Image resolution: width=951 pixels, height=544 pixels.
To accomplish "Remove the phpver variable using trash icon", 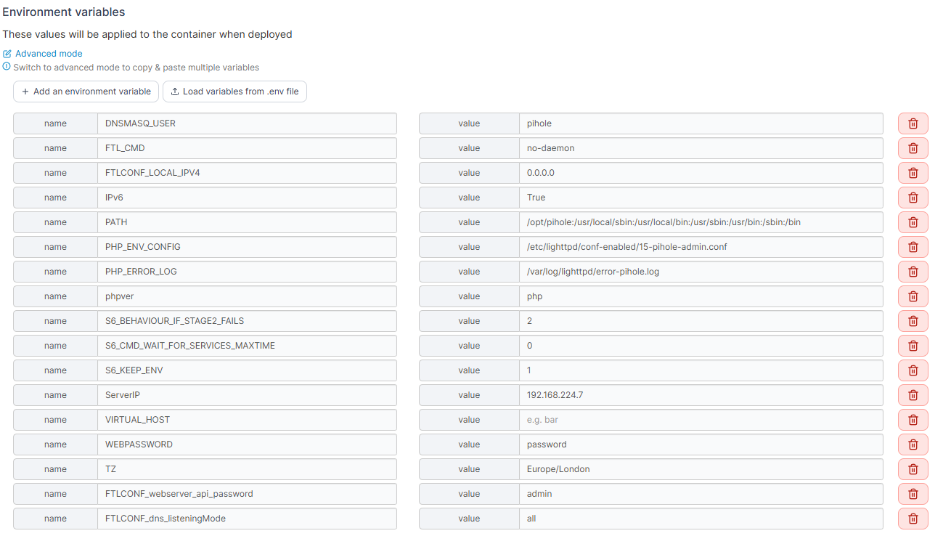I will pos(913,296).
